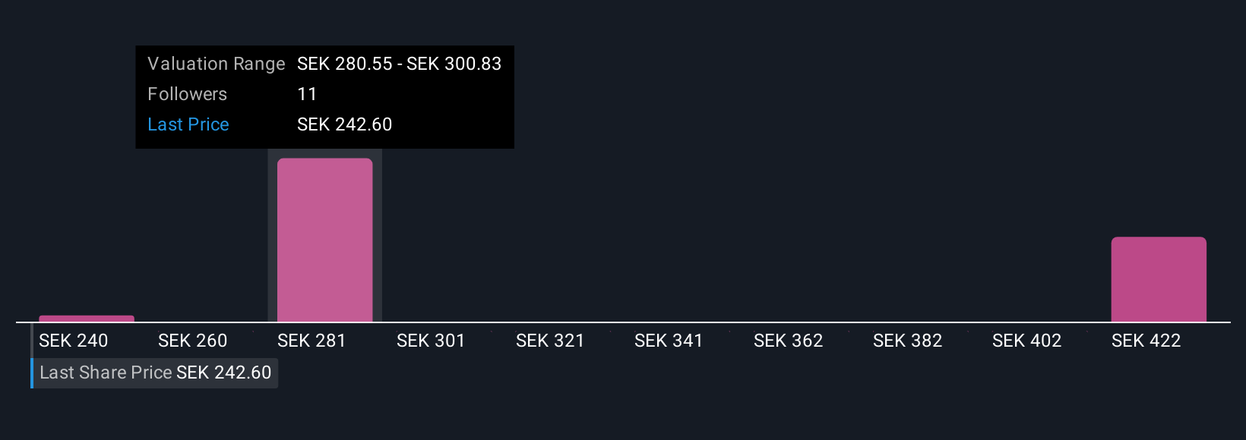Click the Valuation Range tooltip label
This screenshot has width=1246, height=440.
(x=217, y=64)
